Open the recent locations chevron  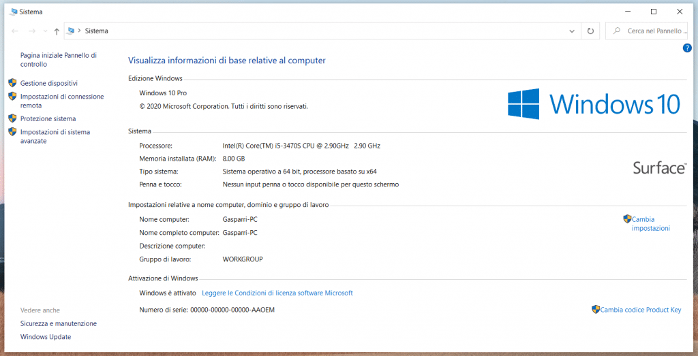(45, 31)
